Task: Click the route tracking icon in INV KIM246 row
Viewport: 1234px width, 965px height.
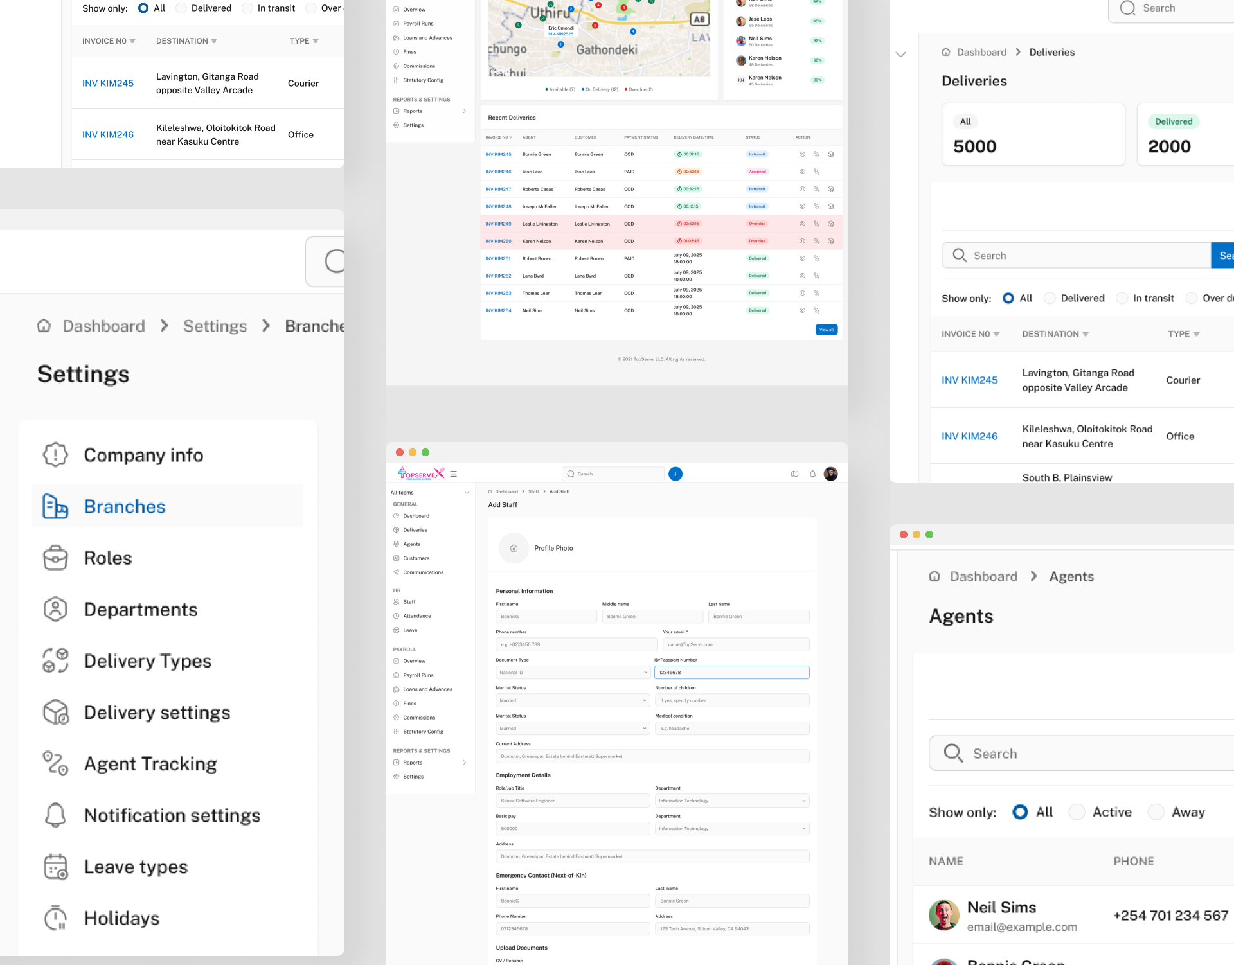Action: click(816, 172)
